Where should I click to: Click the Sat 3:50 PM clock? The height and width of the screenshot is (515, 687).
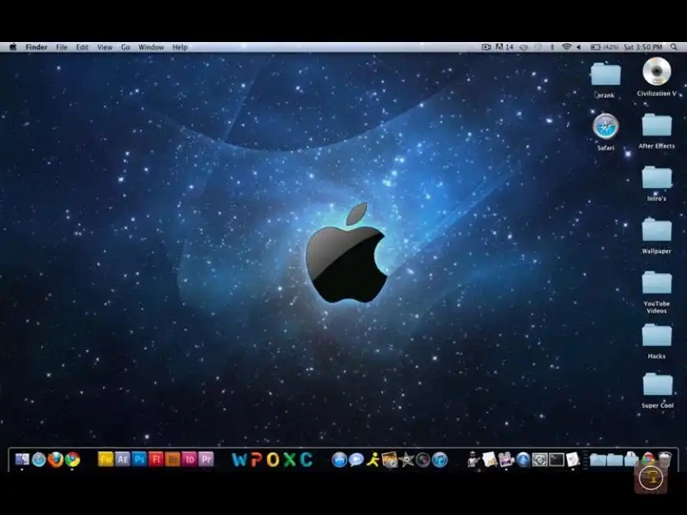click(642, 47)
